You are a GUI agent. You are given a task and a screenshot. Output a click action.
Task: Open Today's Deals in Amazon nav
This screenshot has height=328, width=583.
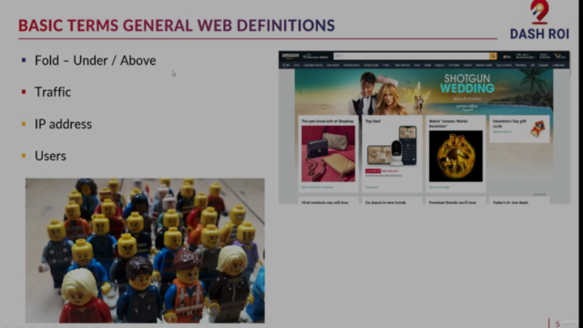[371, 65]
